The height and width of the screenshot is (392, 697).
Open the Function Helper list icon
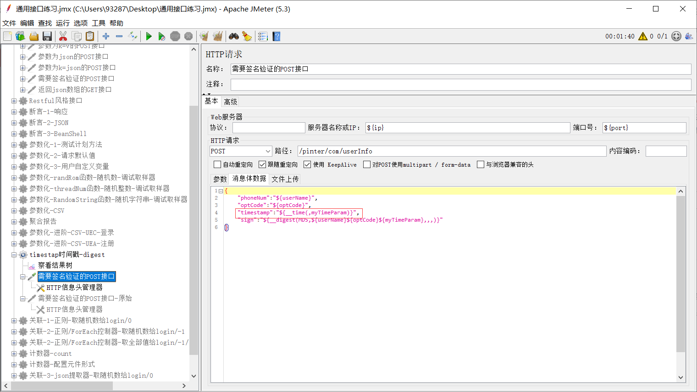point(263,36)
